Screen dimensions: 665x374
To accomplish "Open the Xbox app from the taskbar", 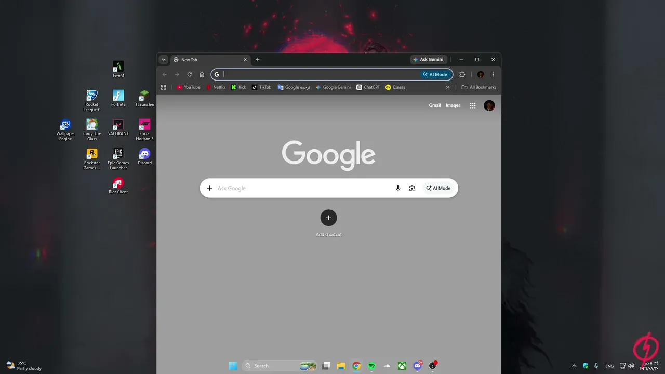I will (402, 366).
